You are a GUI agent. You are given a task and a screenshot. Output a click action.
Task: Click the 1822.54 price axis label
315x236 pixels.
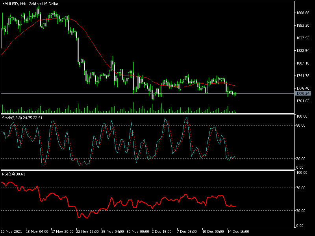point(303,51)
